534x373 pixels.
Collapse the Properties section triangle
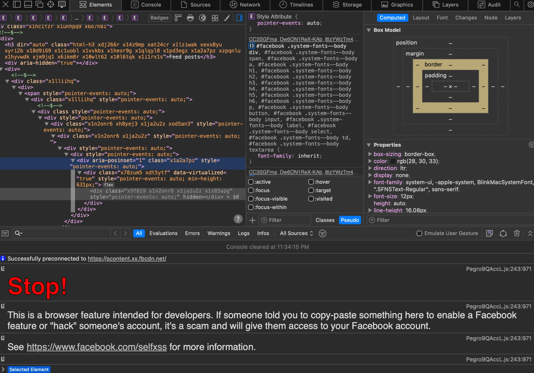(369, 145)
